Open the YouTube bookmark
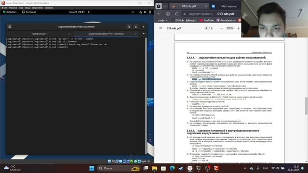The width and height of the screenshot is (308, 173). click(x=206, y=20)
